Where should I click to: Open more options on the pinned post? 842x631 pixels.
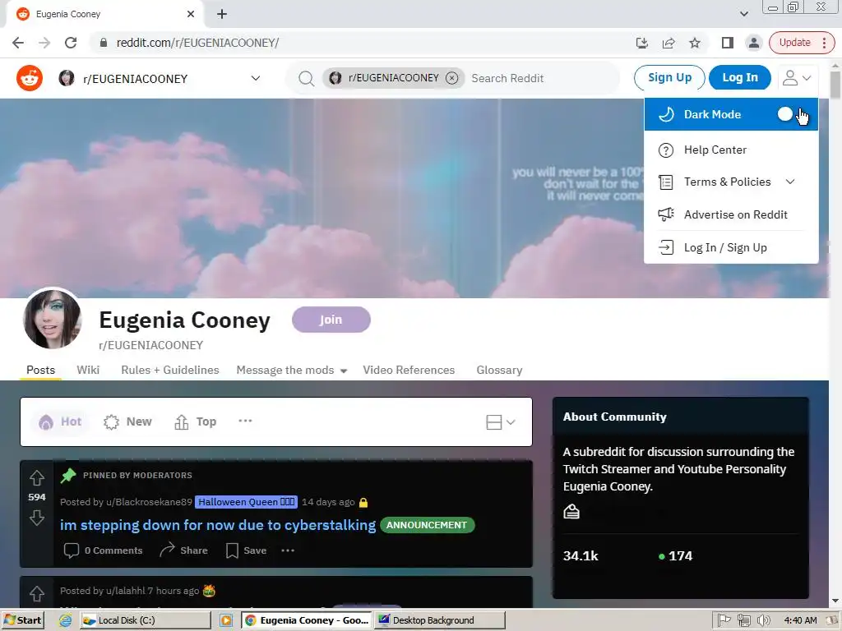[x=288, y=550]
